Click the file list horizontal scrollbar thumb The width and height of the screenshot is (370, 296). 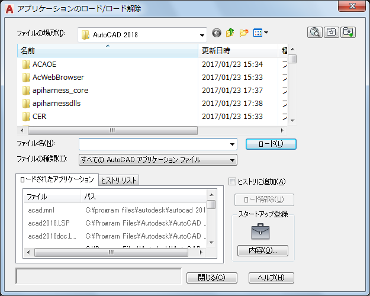click(x=112, y=130)
